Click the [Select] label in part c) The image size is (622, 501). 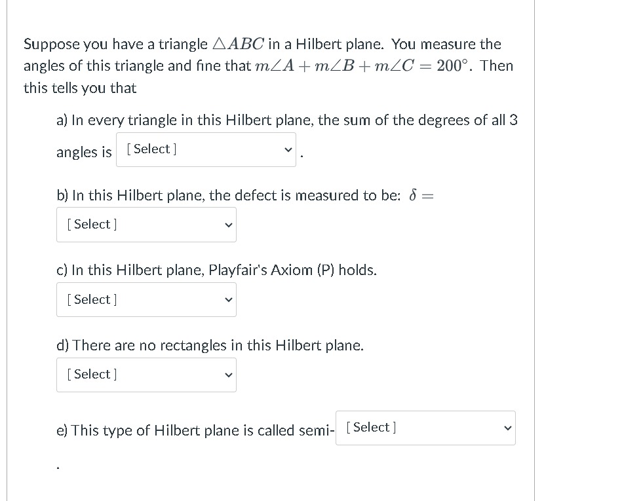91,299
